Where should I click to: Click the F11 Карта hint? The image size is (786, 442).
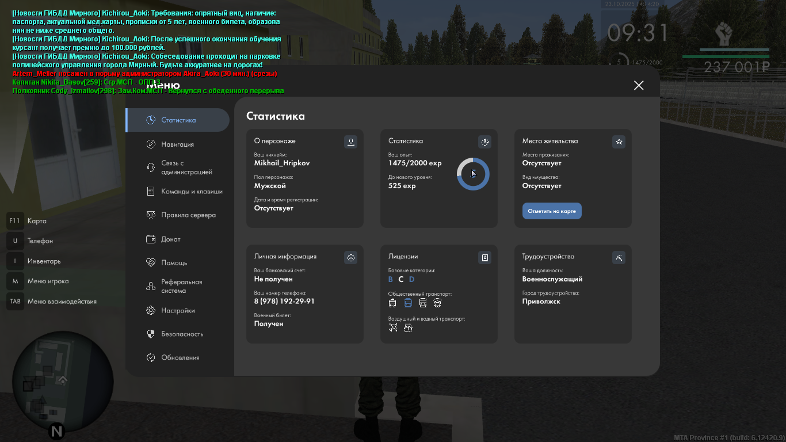tap(27, 221)
